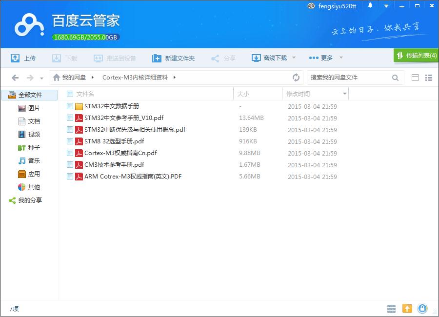
Task: Select 应用 category in sidebar
Action: click(x=29, y=174)
